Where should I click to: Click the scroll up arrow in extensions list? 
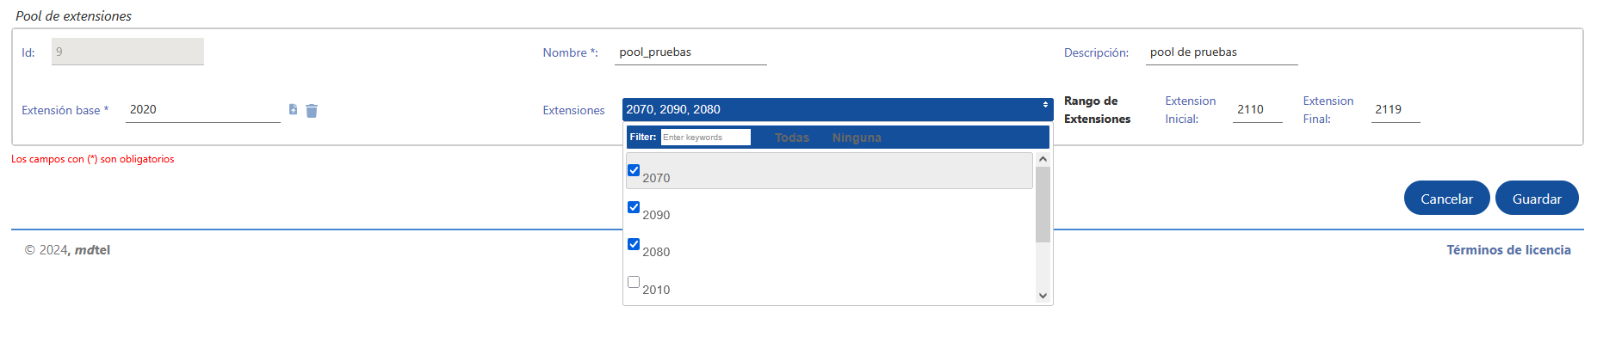tap(1043, 159)
